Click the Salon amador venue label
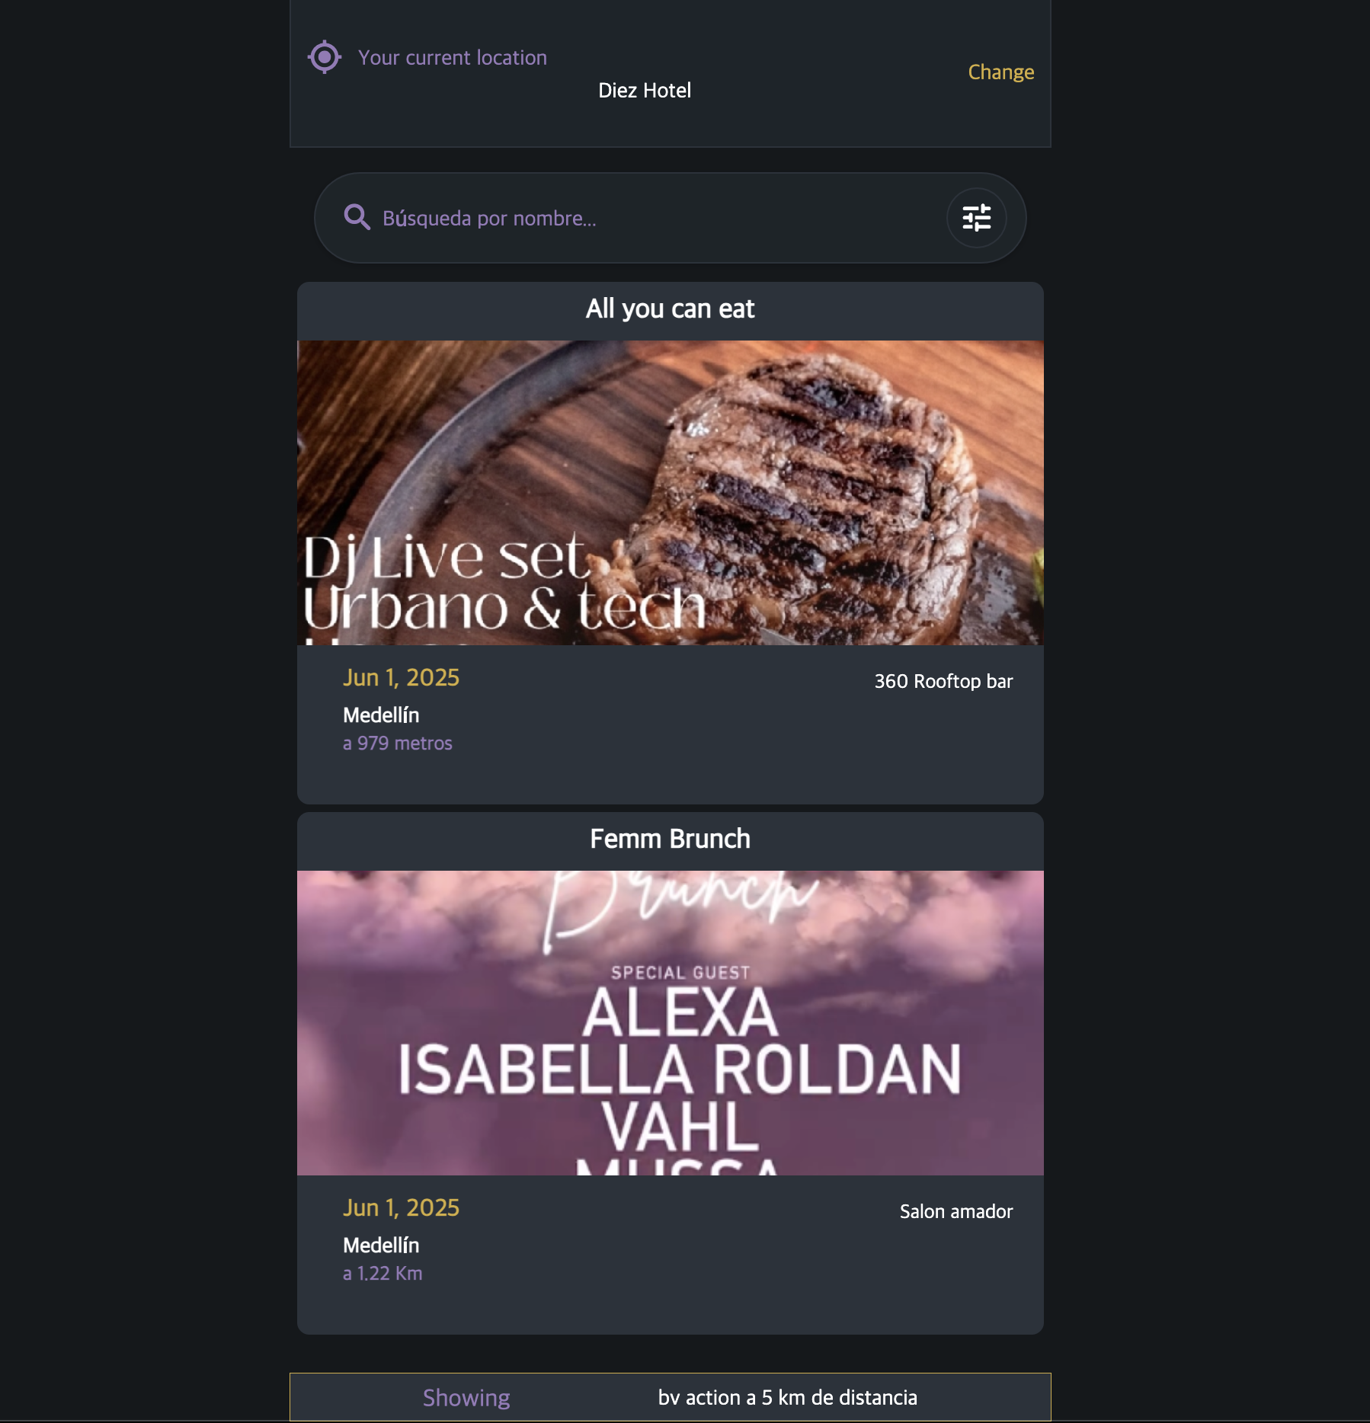This screenshot has height=1423, width=1370. 956,1211
